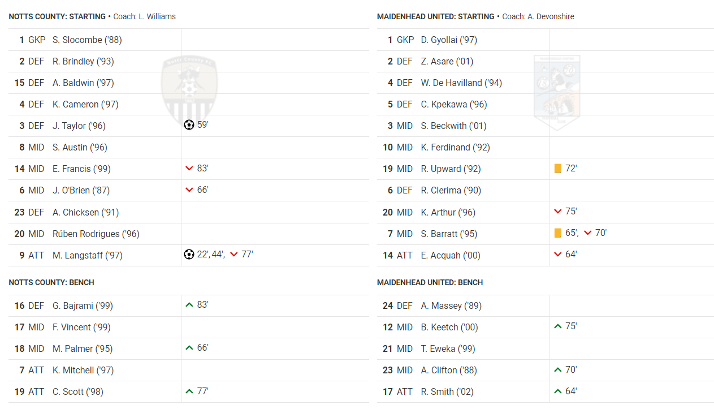Click the goal ball icon for M. Langstaff
This screenshot has width=714, height=409.
pyautogui.click(x=189, y=255)
